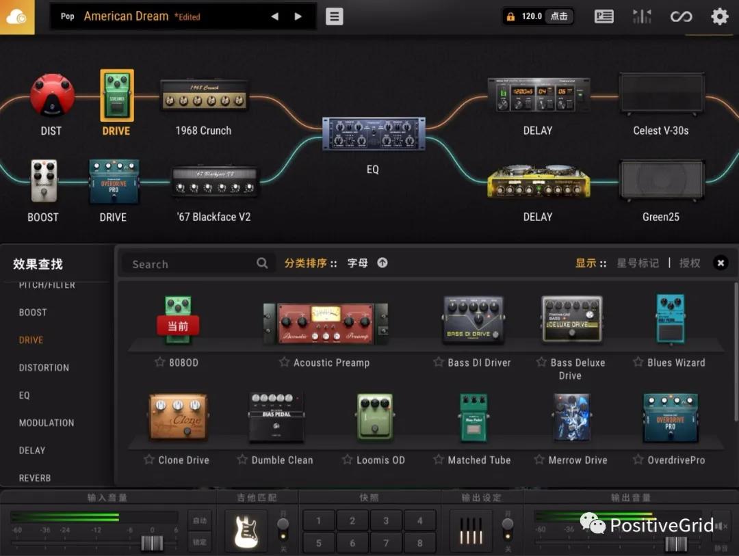
Task: Close the effect browser panel
Action: [x=721, y=263]
